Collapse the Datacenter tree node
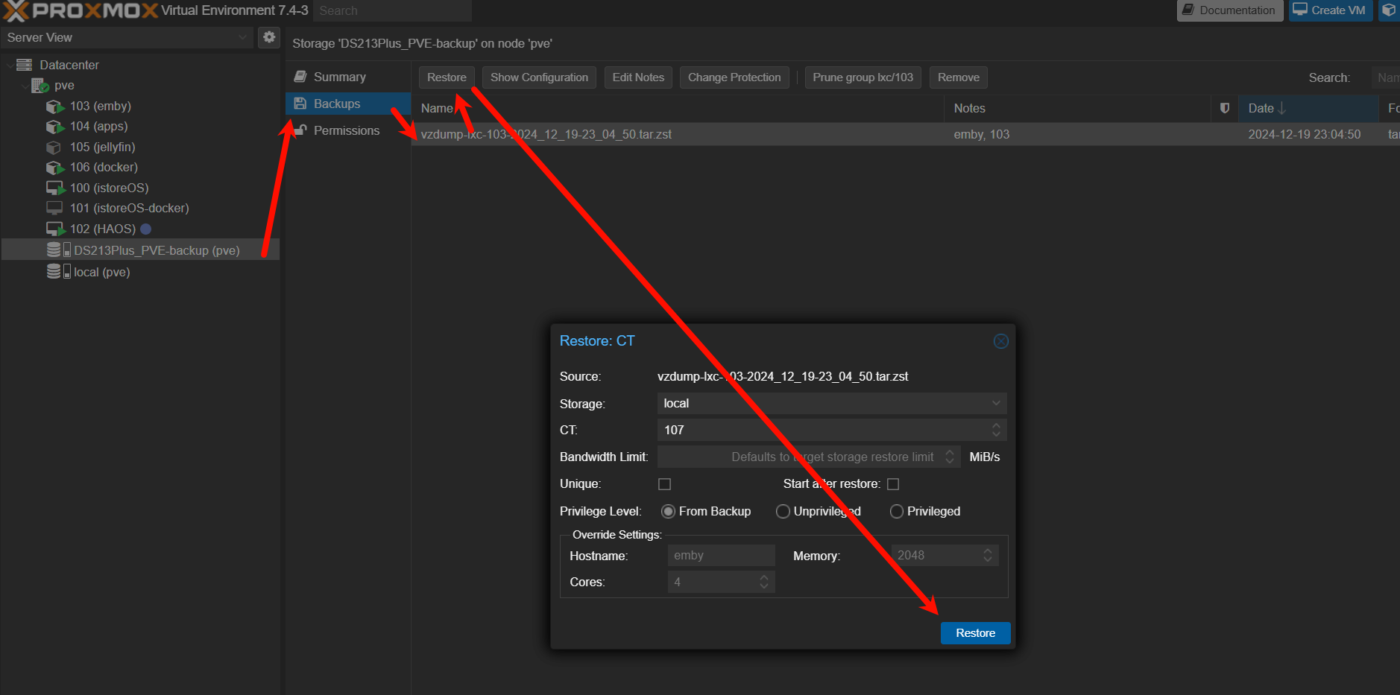Screen dimensions: 1400x695 (10, 65)
